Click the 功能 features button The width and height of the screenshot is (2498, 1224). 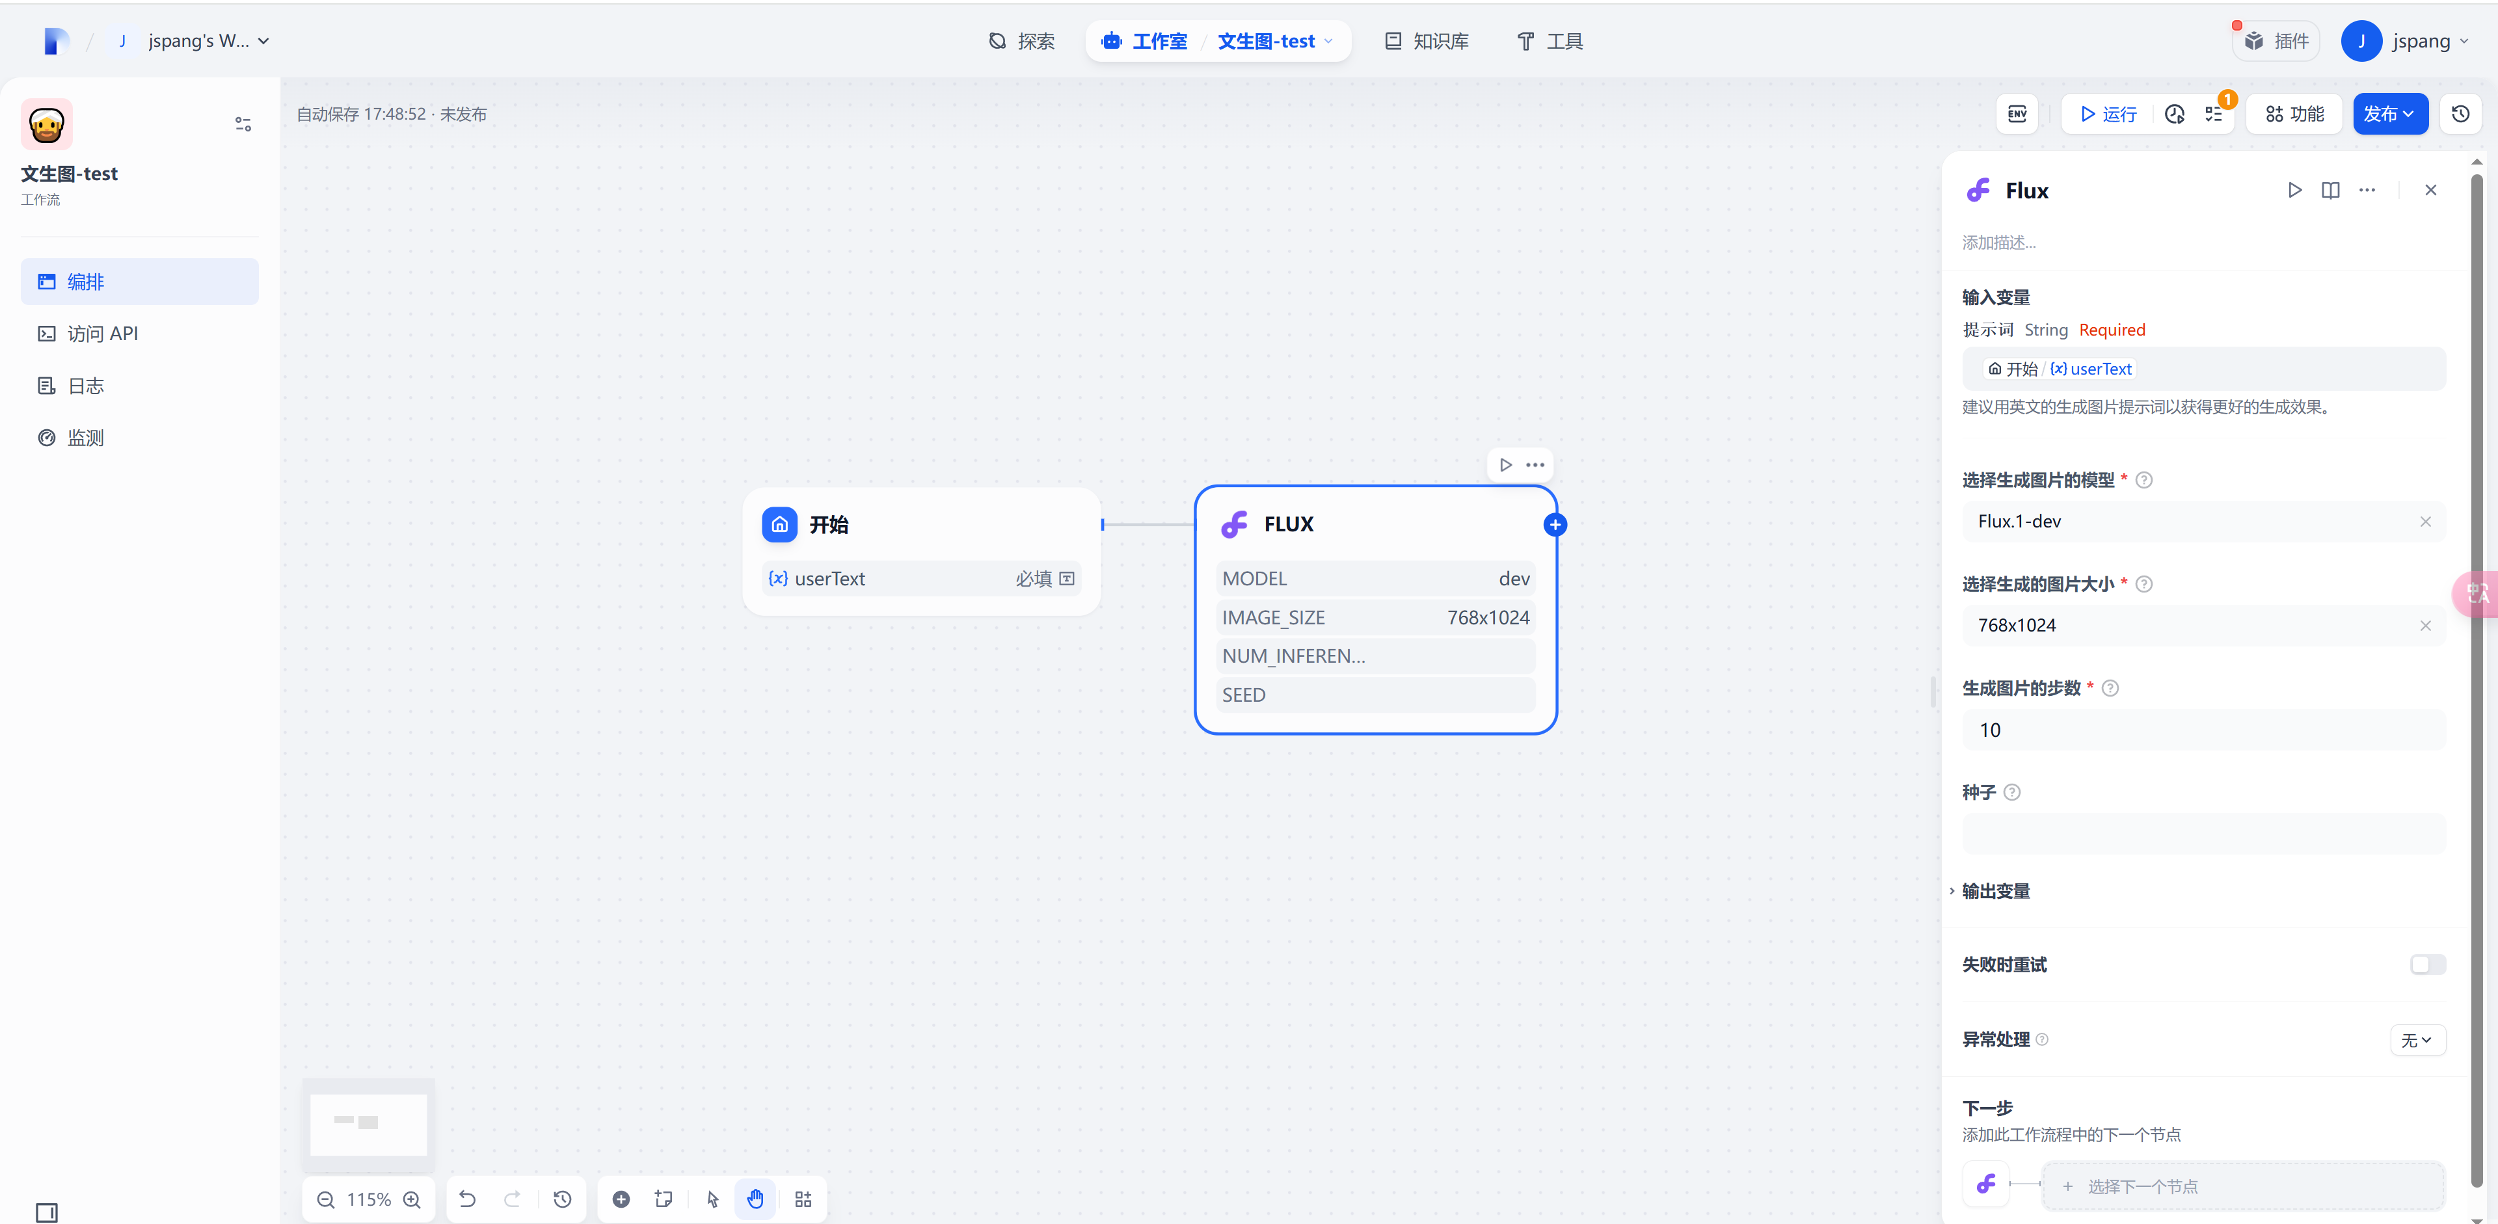point(2294,114)
